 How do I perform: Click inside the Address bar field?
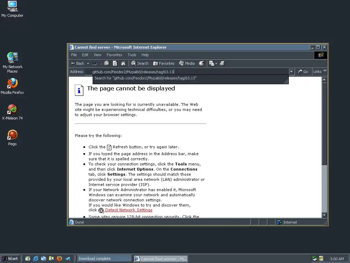coord(187,72)
